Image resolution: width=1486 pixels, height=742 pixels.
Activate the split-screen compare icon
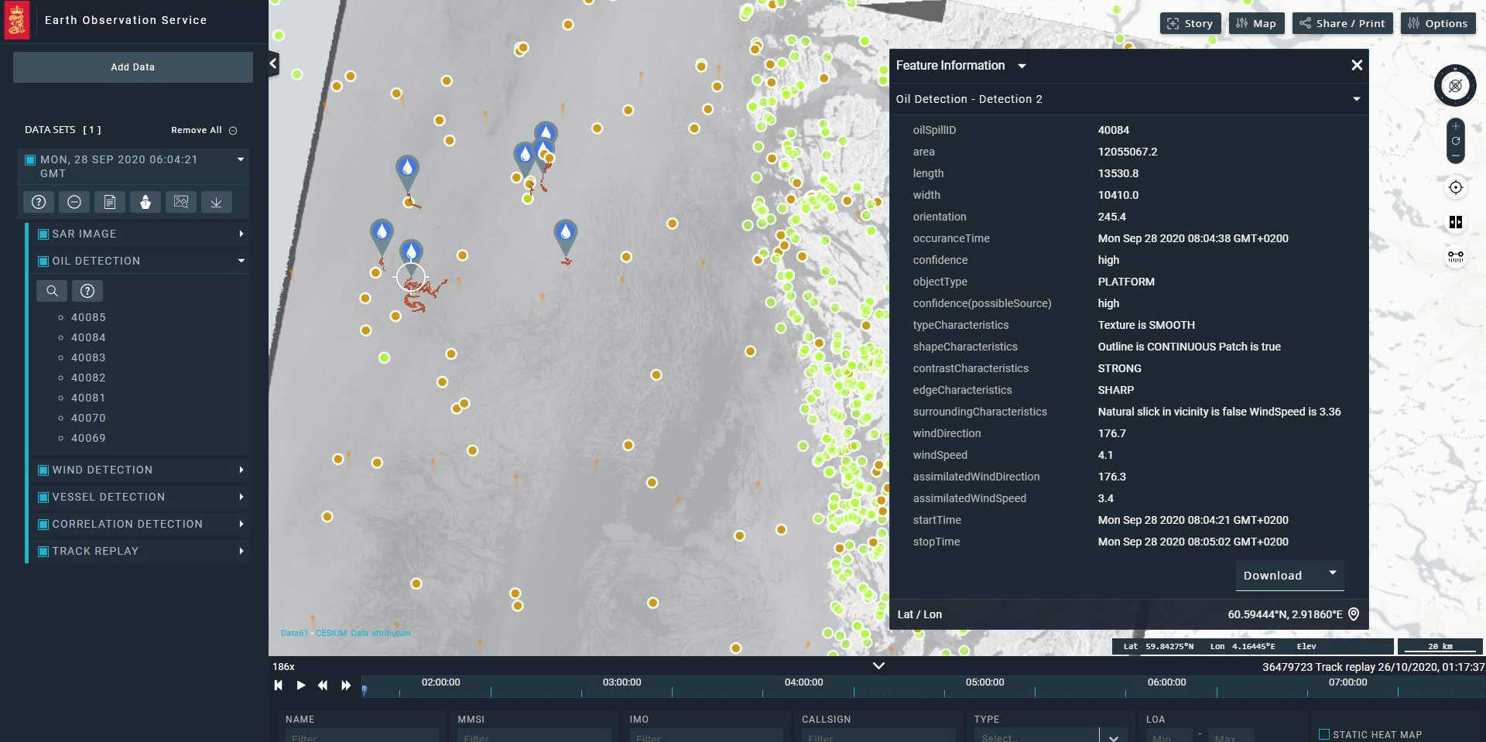[1456, 223]
